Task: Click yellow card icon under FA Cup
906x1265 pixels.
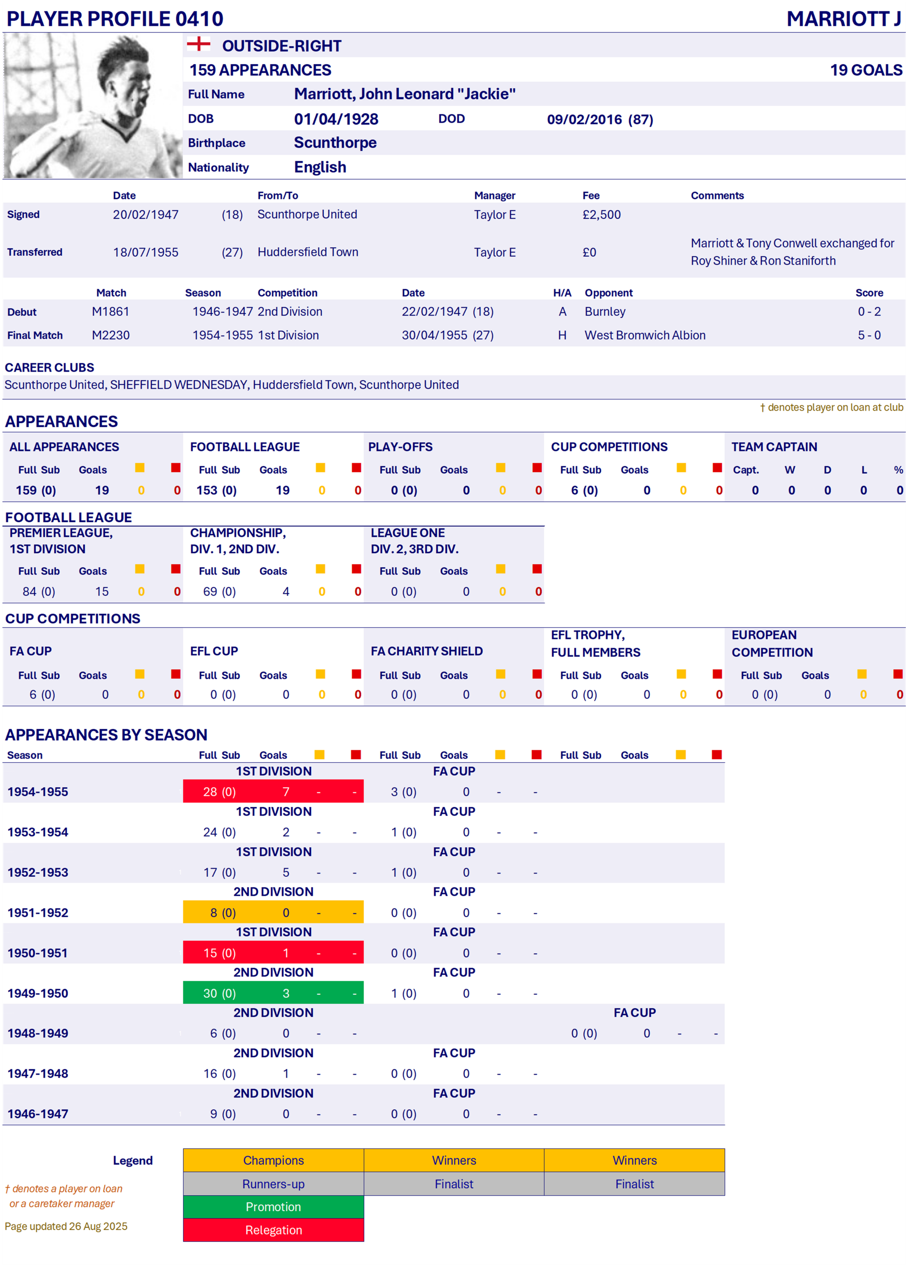Action: (140, 674)
